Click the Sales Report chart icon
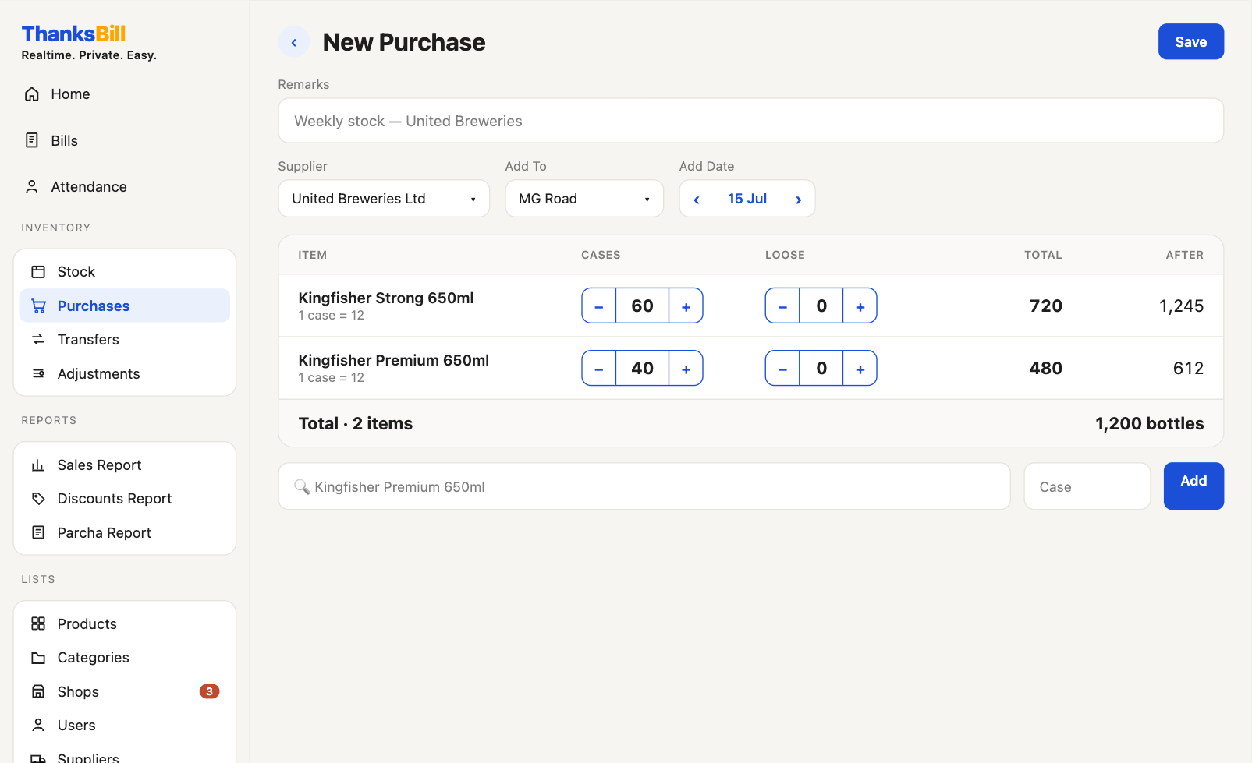The image size is (1252, 763). coord(38,465)
